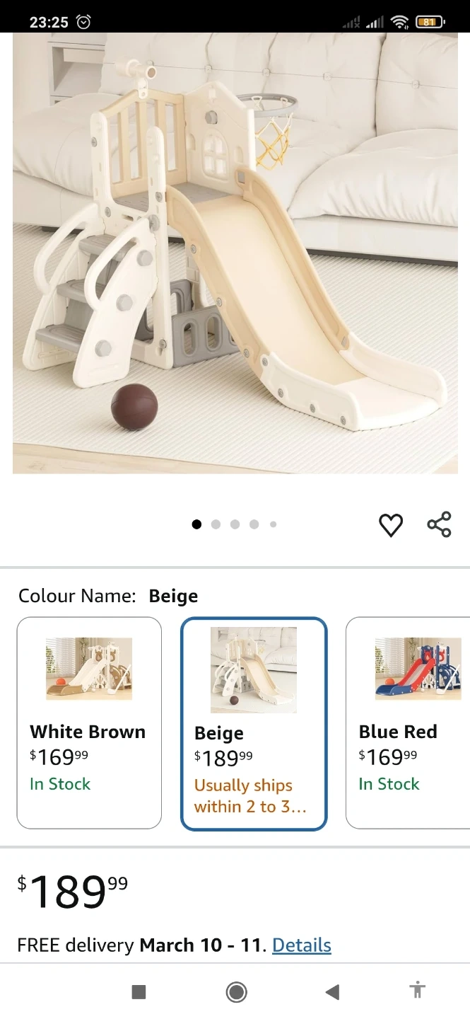Tap the $189.99 price text
470x1019 pixels.
pos(73,892)
